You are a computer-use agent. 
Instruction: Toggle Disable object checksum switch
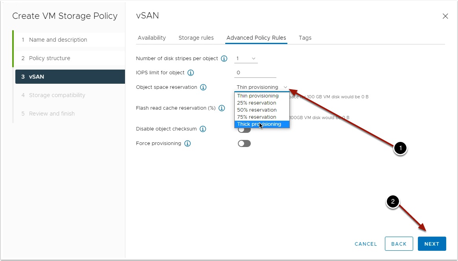244,130
